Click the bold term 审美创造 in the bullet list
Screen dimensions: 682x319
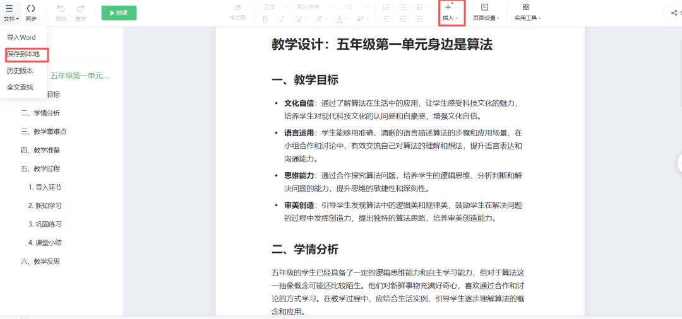298,206
